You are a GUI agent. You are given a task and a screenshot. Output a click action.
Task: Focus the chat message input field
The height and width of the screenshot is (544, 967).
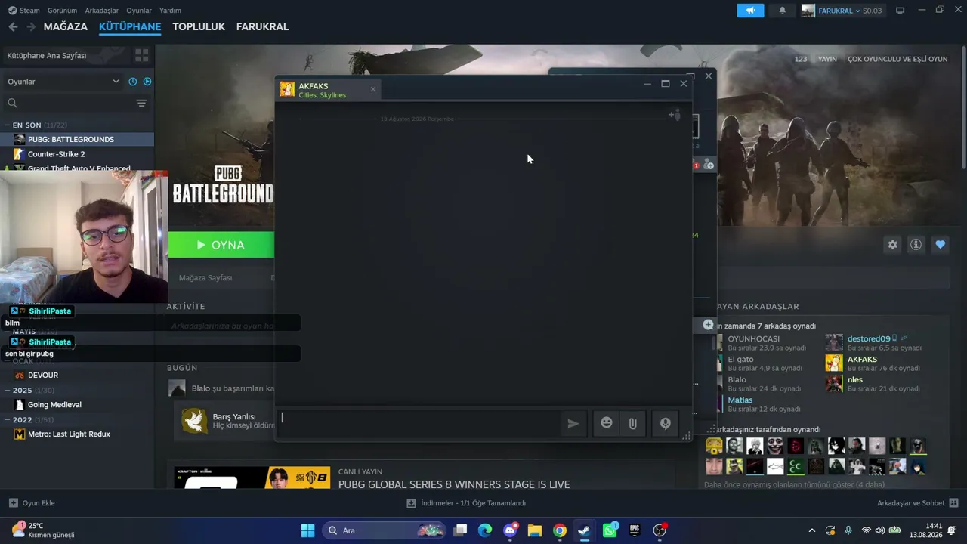pos(418,424)
